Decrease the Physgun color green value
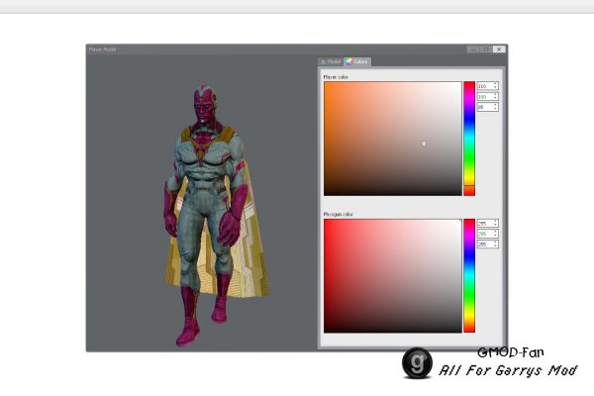This screenshot has height=396, width=594. point(495,236)
